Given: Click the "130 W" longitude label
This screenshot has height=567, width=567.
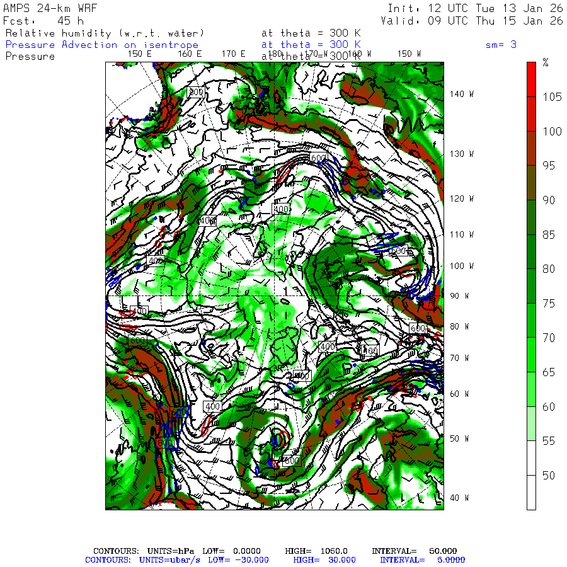Looking at the screenshot, I should click(461, 154).
